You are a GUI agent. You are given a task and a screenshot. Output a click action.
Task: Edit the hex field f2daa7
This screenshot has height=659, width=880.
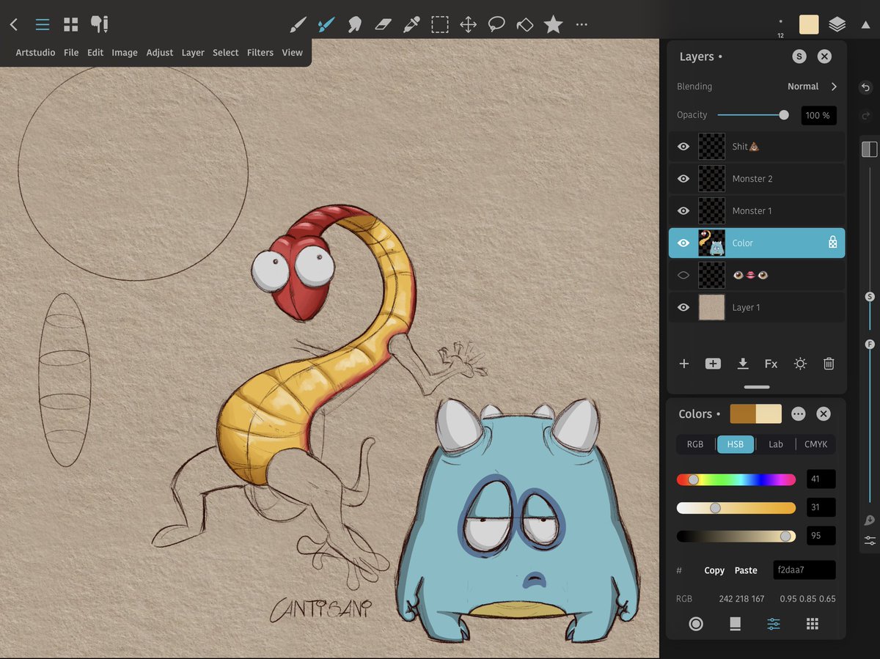pos(804,570)
